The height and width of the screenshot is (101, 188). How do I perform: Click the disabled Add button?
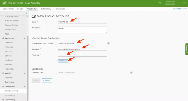pyautogui.click(x=36, y=81)
